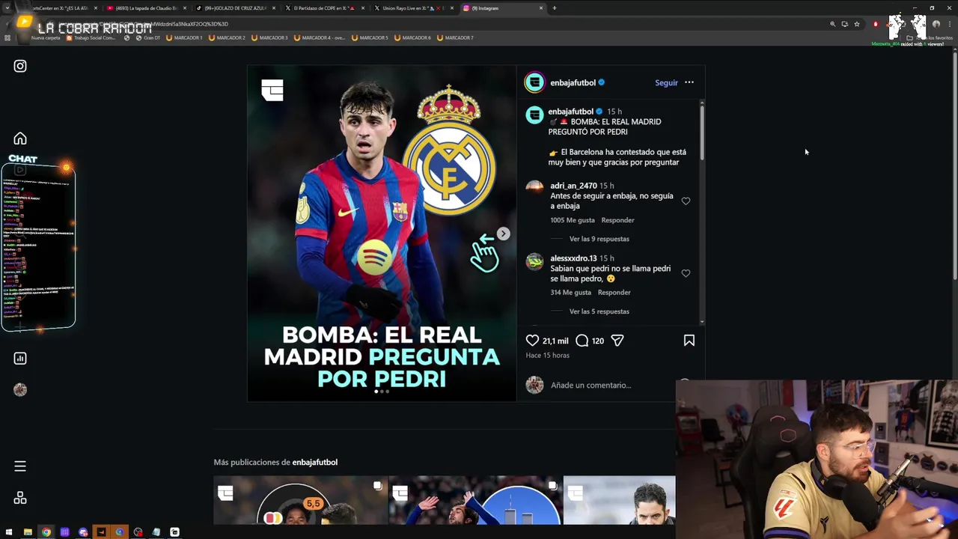The image size is (958, 539).
Task: Reply to adri_an_2470's comment
Action: click(617, 220)
